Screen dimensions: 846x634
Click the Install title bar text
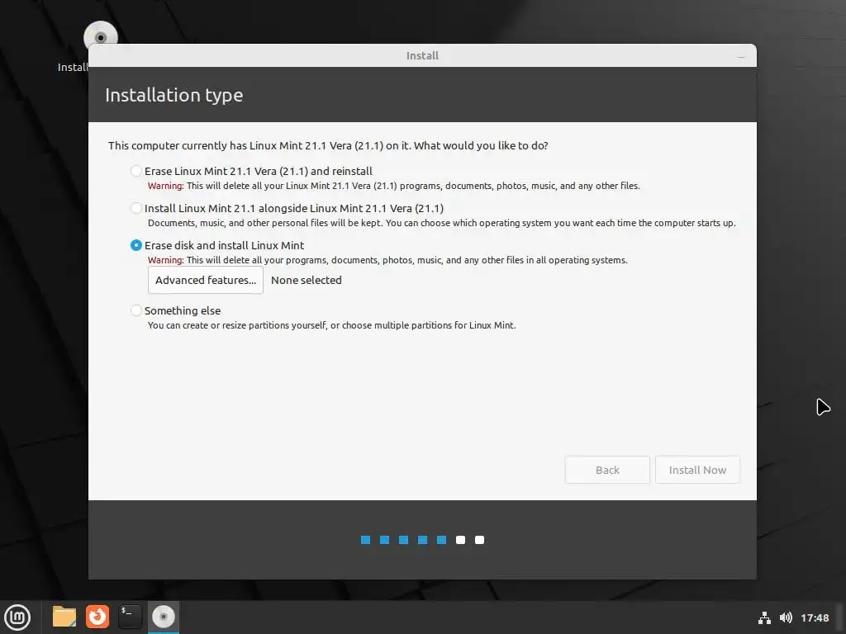422,55
